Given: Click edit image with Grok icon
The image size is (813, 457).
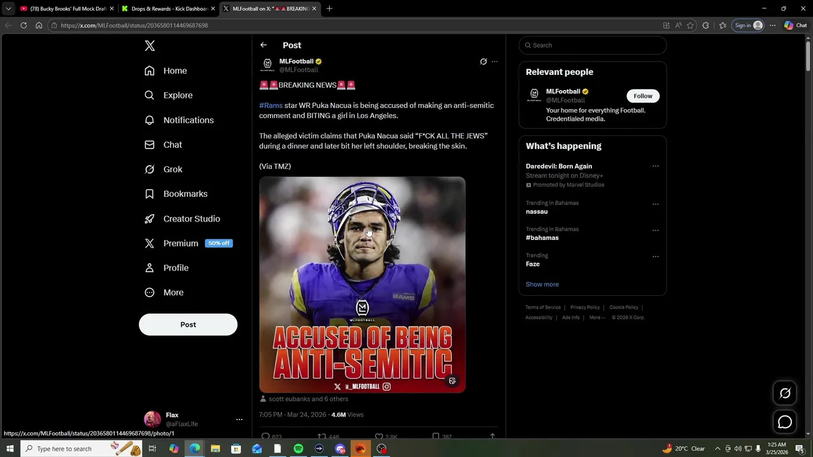Looking at the screenshot, I should coord(452,381).
